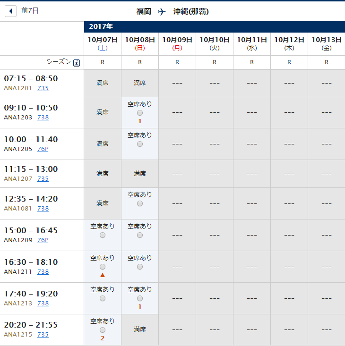Click the 15:00 – 16:45 flight time
The height and width of the screenshot is (346, 345).
pyautogui.click(x=31, y=231)
